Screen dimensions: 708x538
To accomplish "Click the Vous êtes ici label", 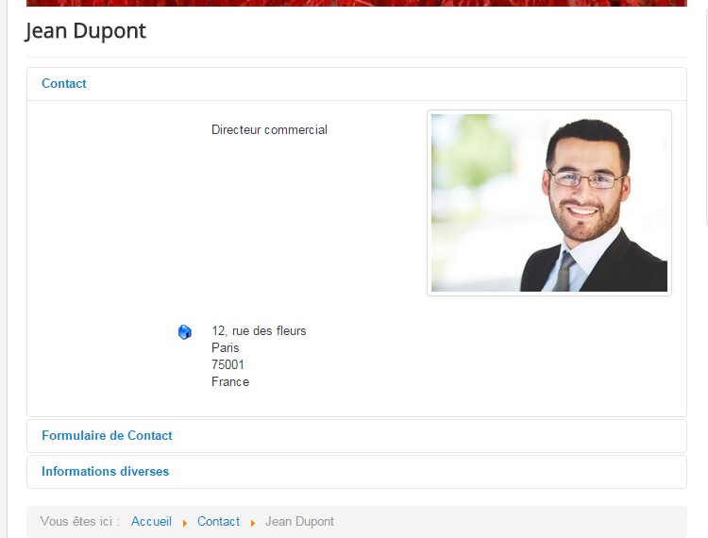I will pyautogui.click(x=80, y=521).
